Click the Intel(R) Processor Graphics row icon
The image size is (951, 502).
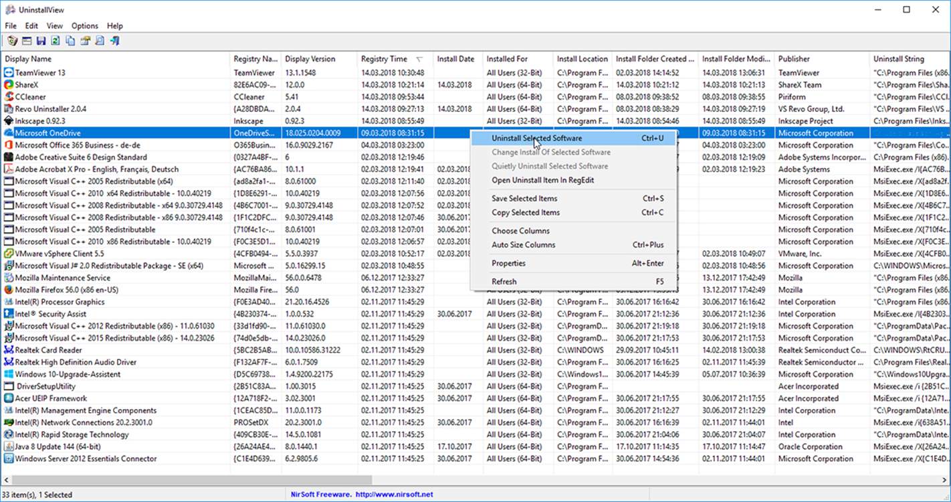(9, 302)
